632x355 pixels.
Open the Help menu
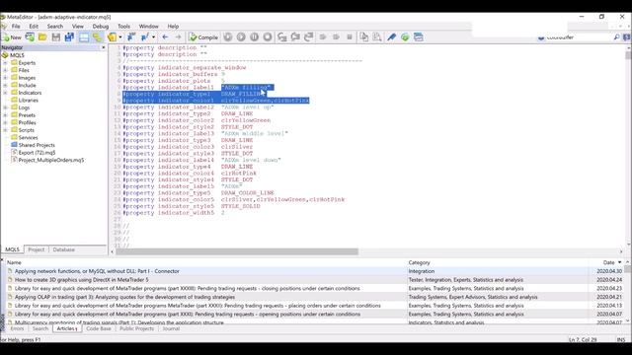coord(173,27)
